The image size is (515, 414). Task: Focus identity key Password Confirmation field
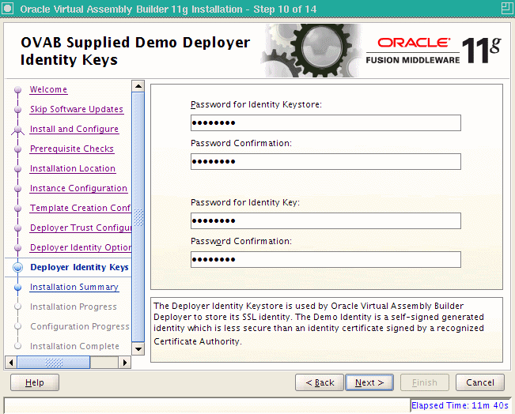(325, 259)
